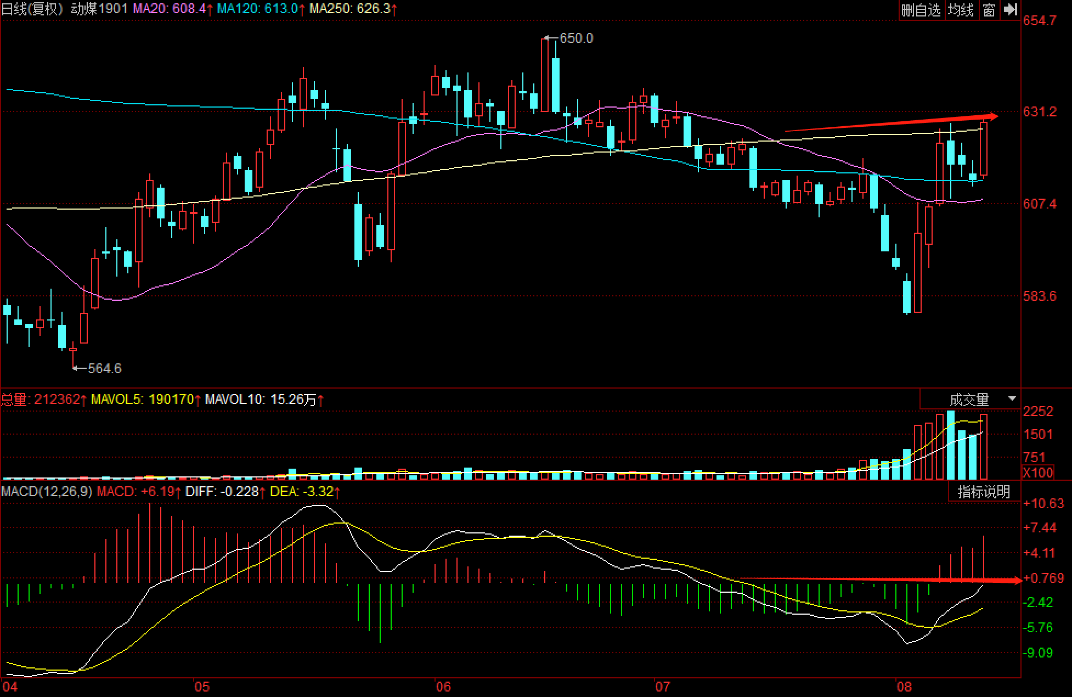
Task: Click the 583.6 price axis label
Action: click(x=1040, y=296)
